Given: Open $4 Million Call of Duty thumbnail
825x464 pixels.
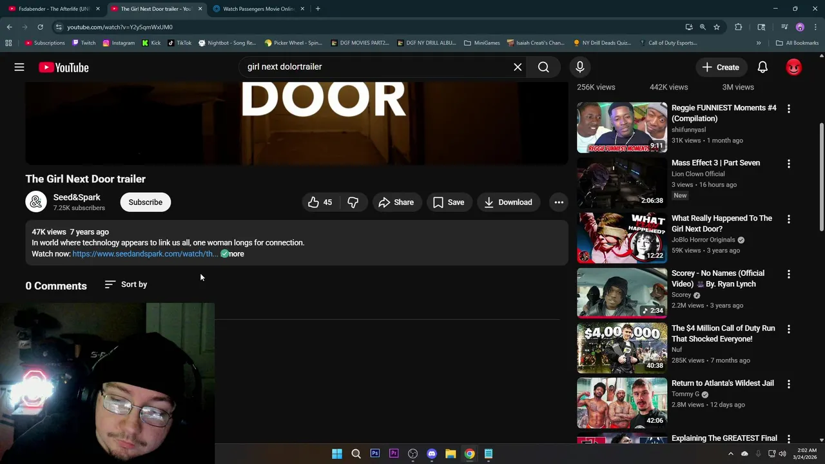Looking at the screenshot, I should (x=622, y=348).
